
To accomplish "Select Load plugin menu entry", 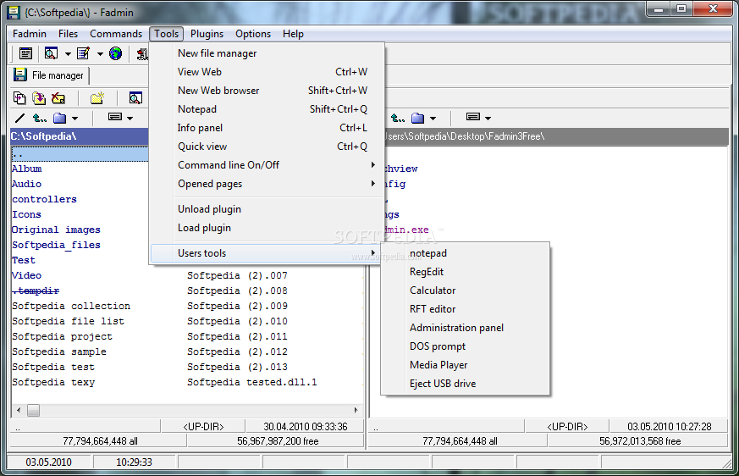I will [x=267, y=228].
